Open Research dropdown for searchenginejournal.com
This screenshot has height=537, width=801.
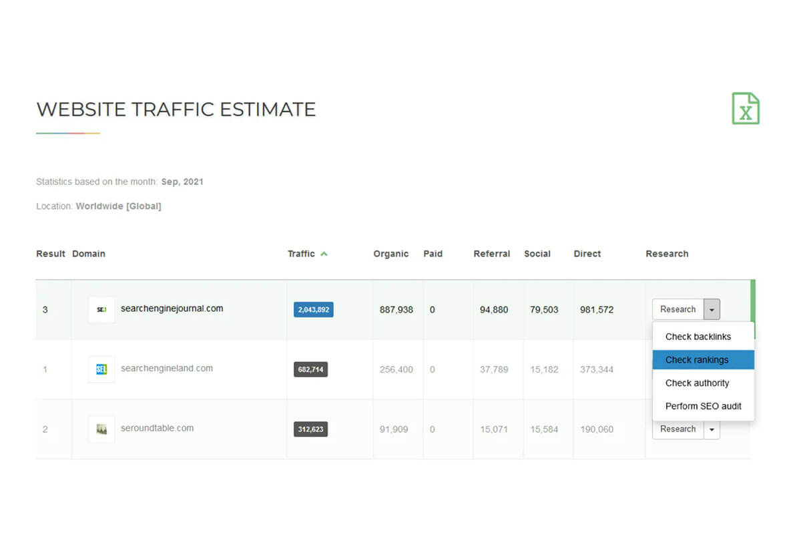pos(712,309)
